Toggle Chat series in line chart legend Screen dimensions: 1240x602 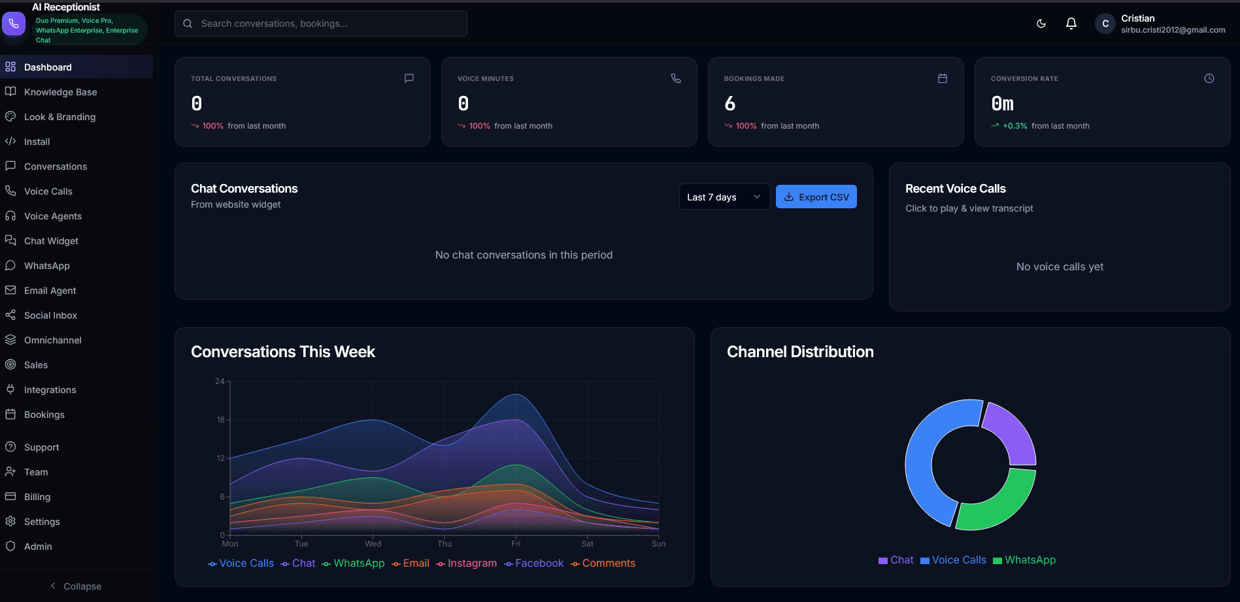(297, 563)
